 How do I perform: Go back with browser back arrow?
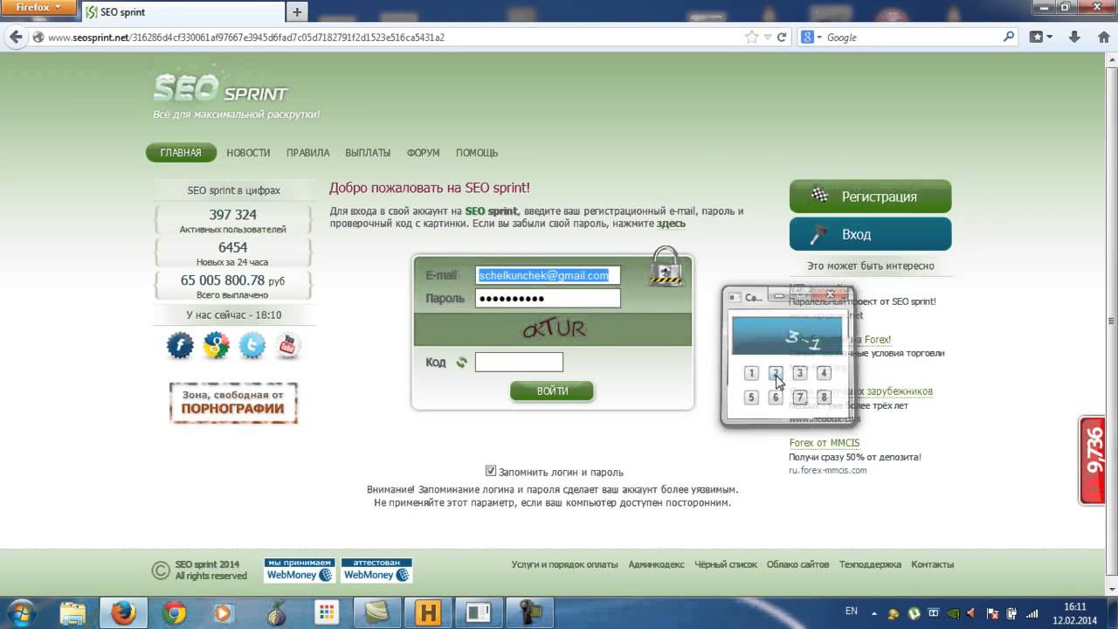pyautogui.click(x=15, y=38)
